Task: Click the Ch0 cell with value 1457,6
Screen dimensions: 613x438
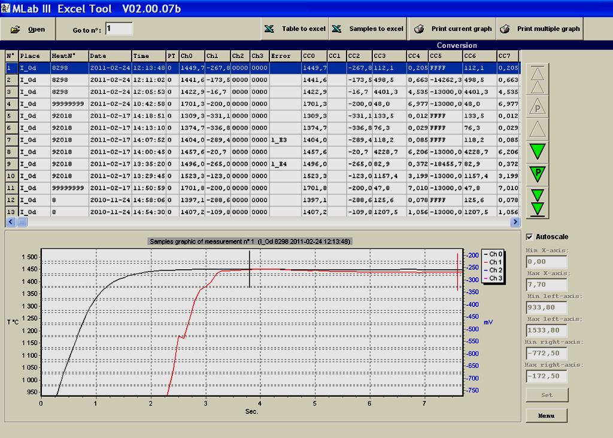Action: [192, 152]
